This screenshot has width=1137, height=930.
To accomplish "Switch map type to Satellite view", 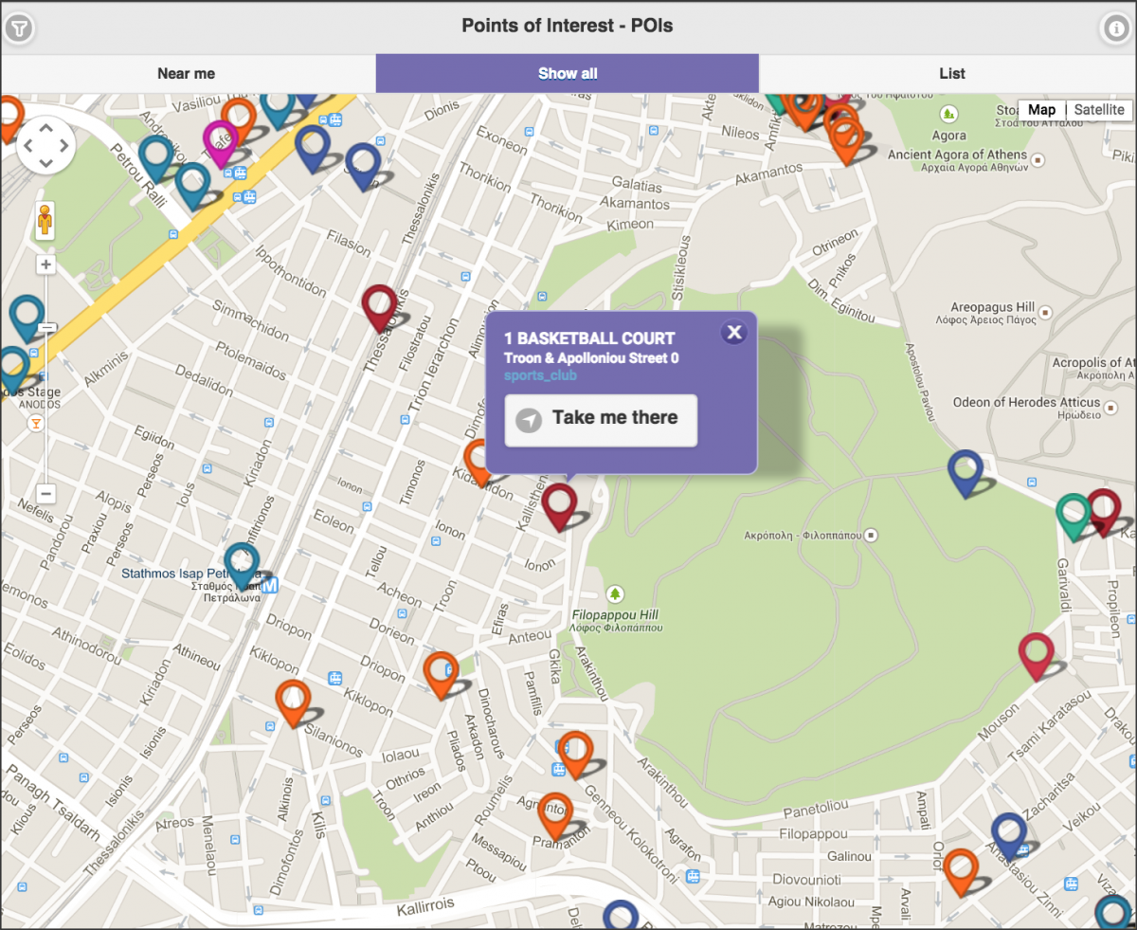I will click(x=1099, y=110).
